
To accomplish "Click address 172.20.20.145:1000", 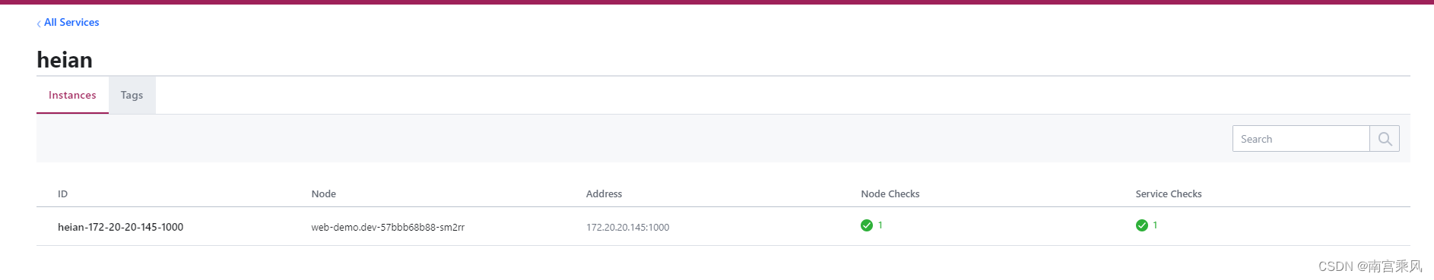I will tap(627, 227).
